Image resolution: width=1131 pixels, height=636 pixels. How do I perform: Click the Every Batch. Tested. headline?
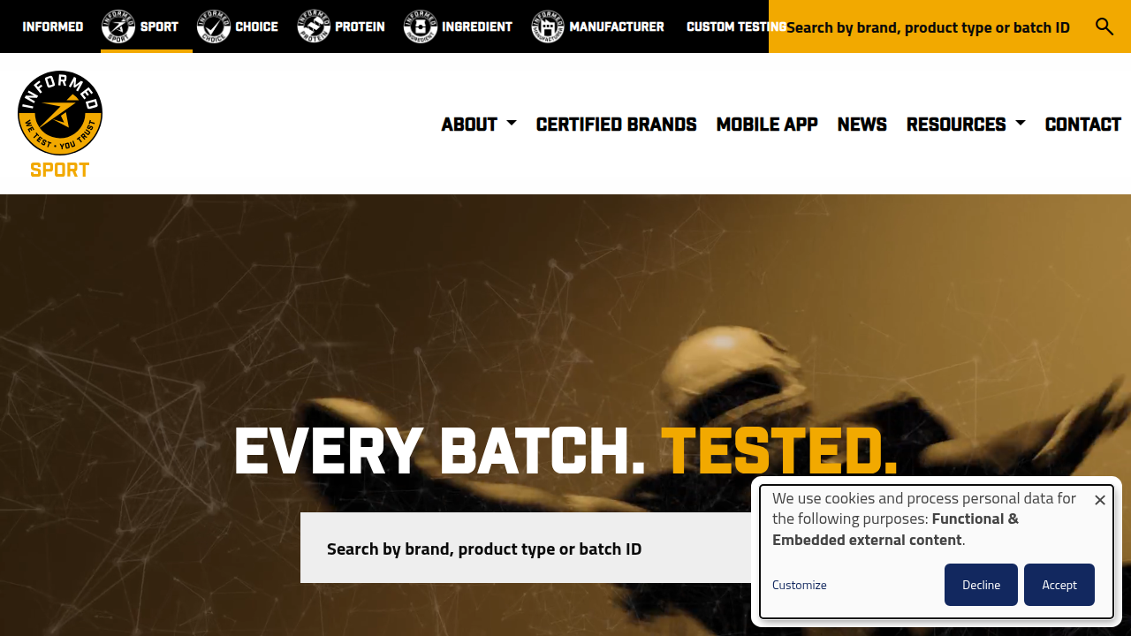coord(565,451)
